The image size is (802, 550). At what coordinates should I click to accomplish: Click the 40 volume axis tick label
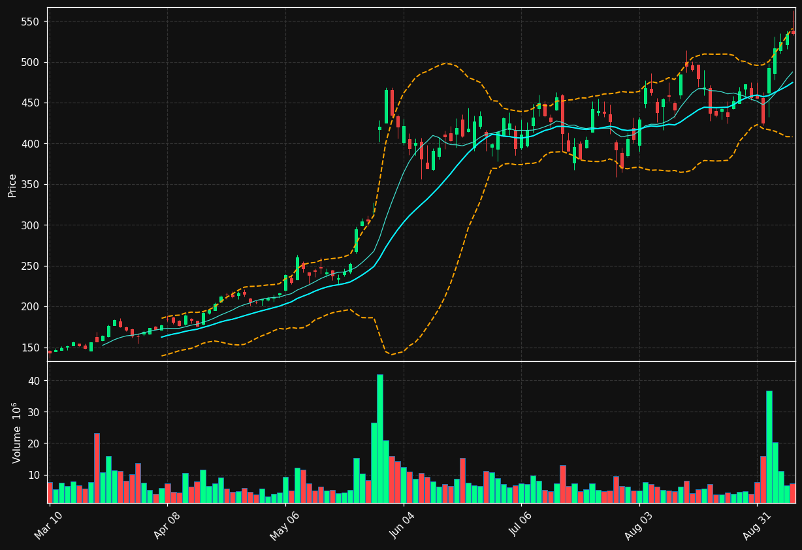(33, 381)
